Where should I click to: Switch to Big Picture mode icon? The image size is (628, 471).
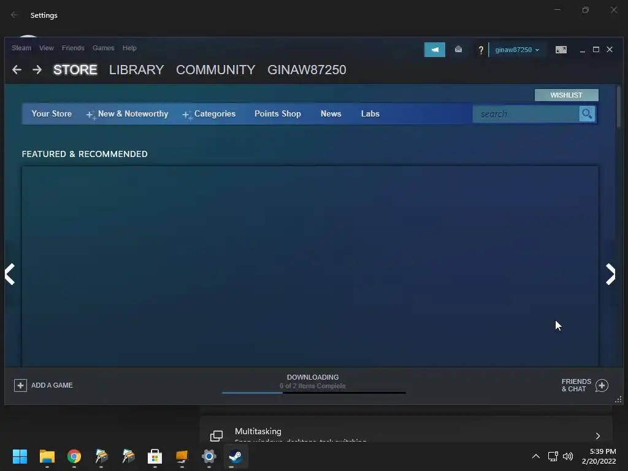click(x=561, y=50)
